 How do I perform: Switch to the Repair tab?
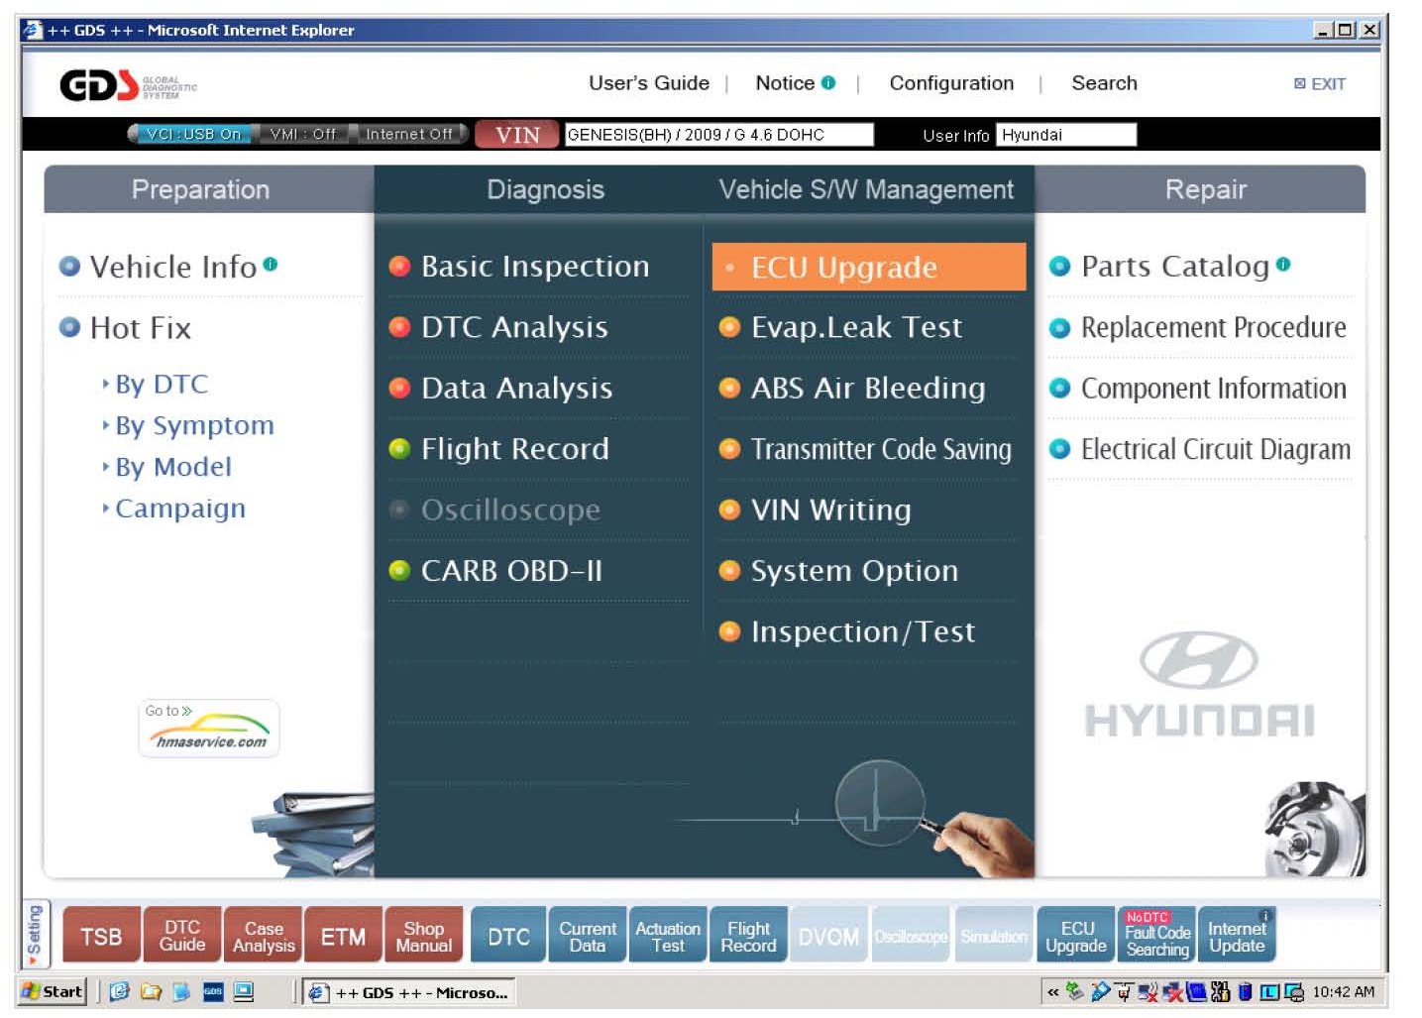(x=1204, y=189)
